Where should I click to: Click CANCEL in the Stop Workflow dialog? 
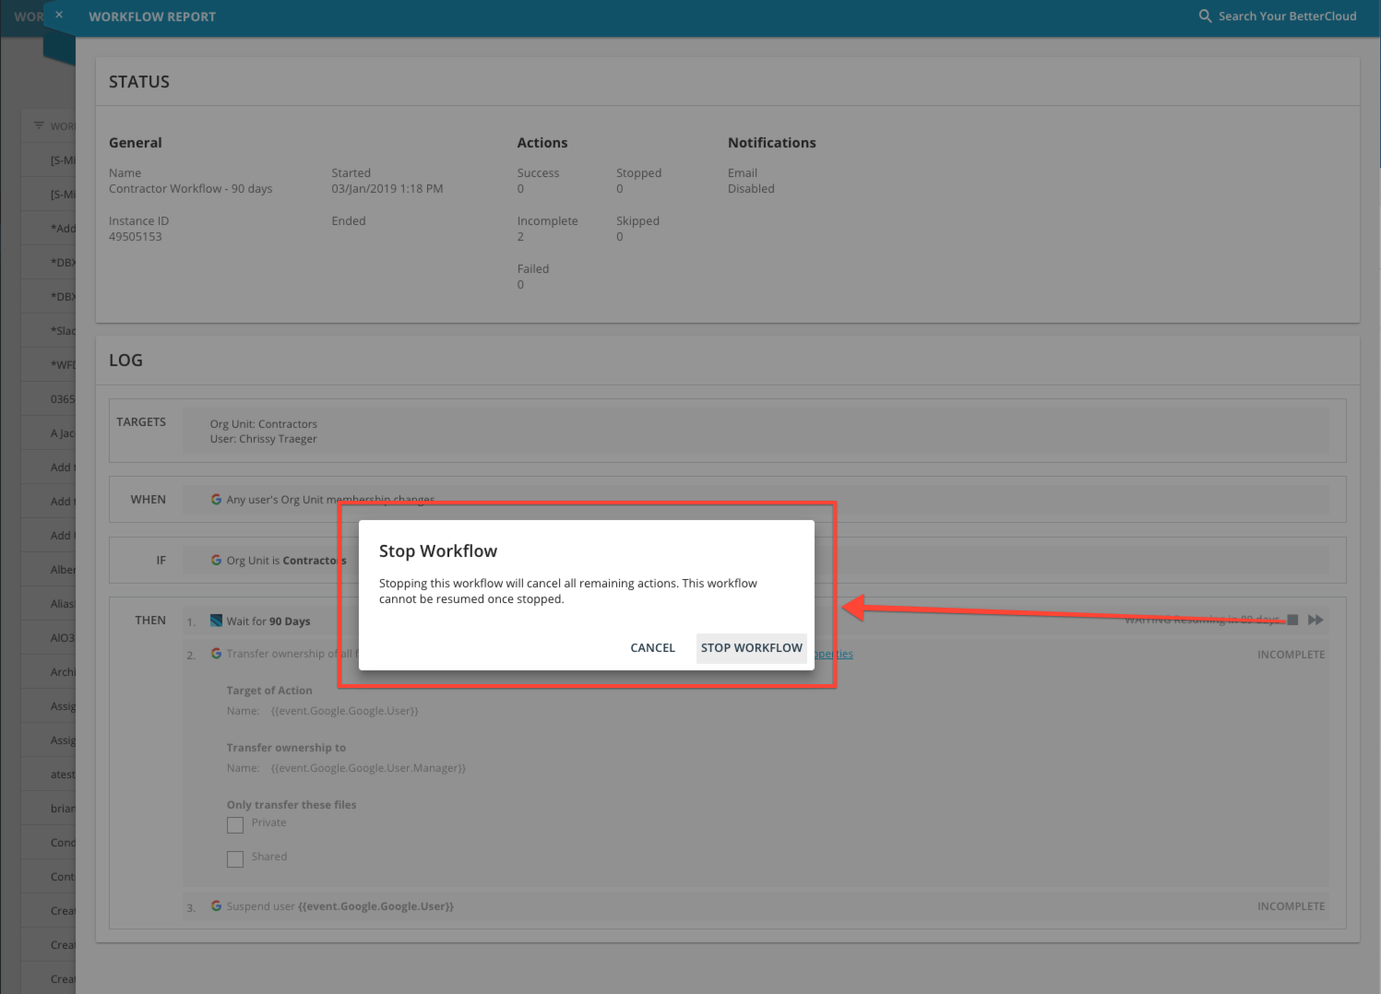click(652, 647)
